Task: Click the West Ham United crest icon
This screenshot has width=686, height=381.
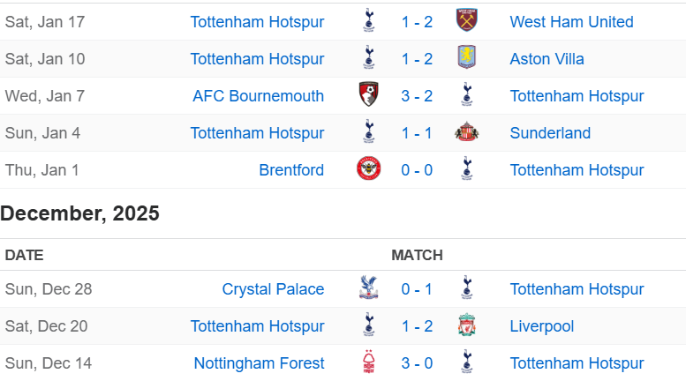Action: pyautogui.click(x=467, y=20)
